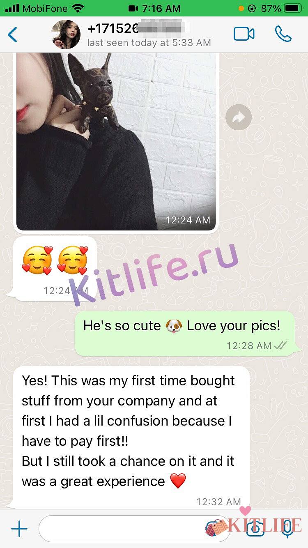Record a voice message with microphone

(x=287, y=529)
